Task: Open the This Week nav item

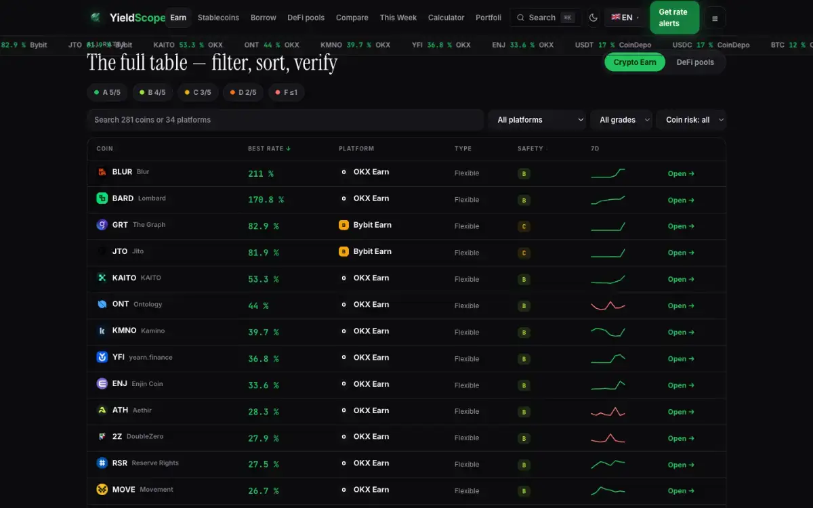Action: click(x=398, y=18)
